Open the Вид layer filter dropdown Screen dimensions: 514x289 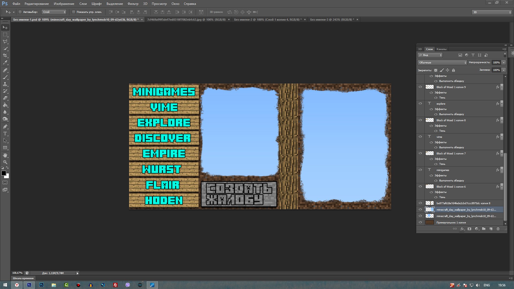(x=430, y=55)
